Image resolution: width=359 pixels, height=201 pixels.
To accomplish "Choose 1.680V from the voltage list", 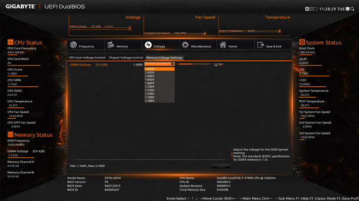I will pos(159,83).
